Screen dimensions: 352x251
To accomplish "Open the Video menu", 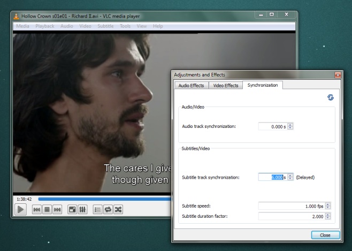I will 85,26.
